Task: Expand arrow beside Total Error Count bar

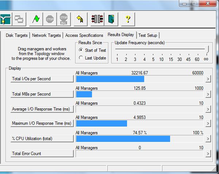Action: point(208,154)
